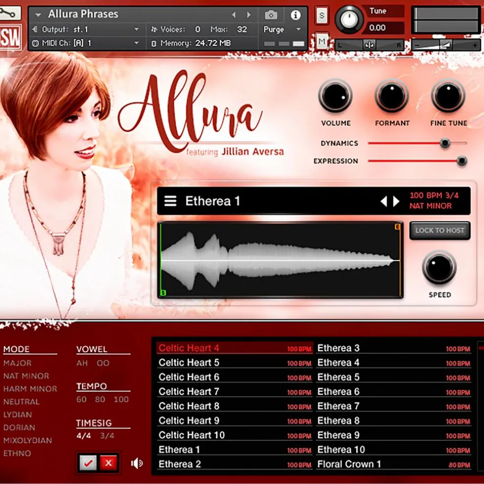Filter by Ethno mode
Viewport: 484px width, 484px height.
[17, 454]
